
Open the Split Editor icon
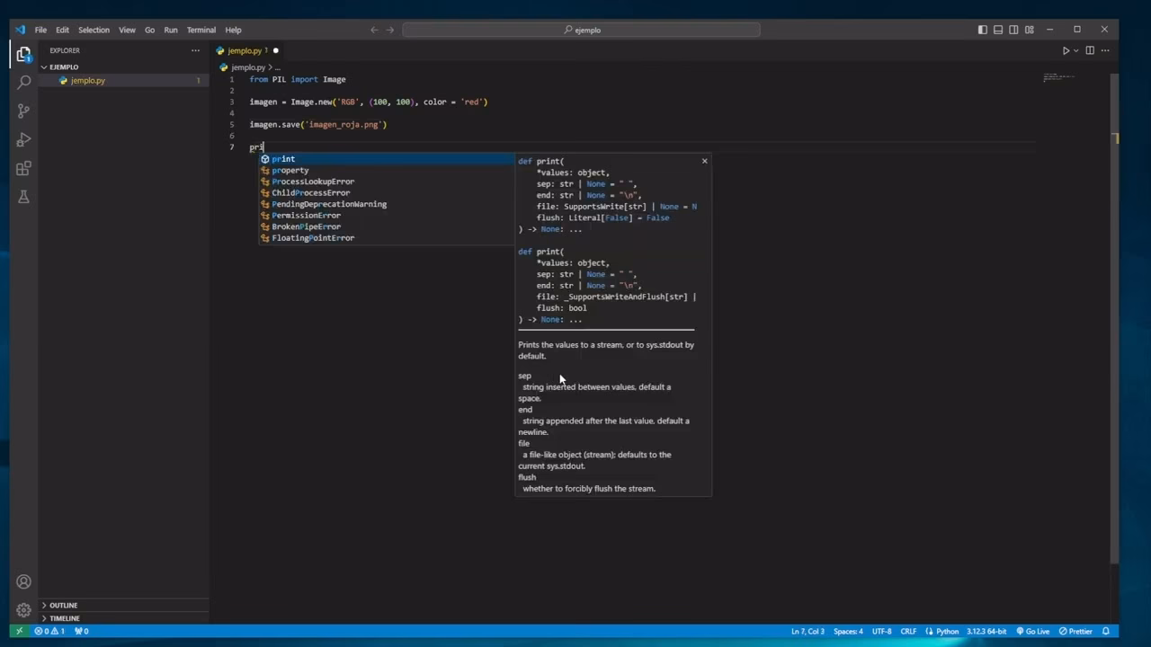pyautogui.click(x=1091, y=50)
